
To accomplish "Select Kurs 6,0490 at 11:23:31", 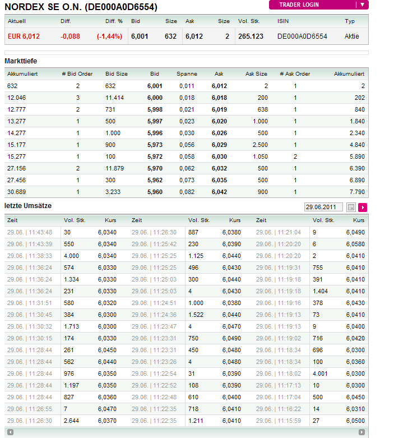I will tap(231, 338).
